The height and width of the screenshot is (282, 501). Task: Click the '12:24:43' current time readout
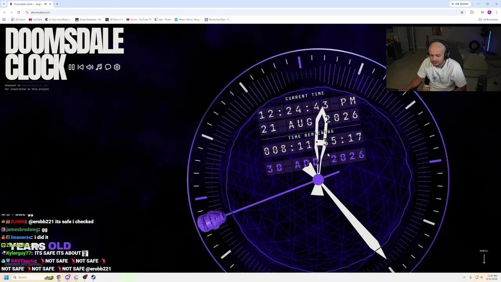[x=294, y=110]
